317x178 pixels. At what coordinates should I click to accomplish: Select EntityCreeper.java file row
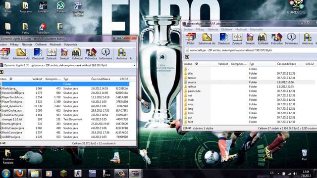64,128
